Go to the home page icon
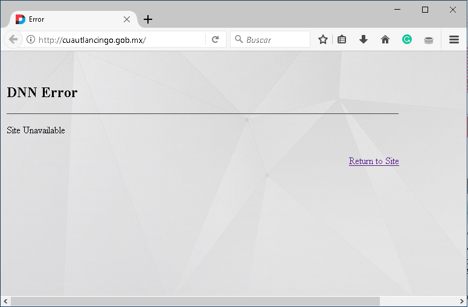The image size is (468, 307). tap(385, 39)
